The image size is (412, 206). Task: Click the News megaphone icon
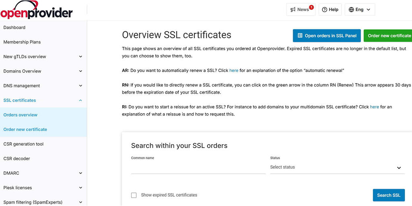coord(293,10)
